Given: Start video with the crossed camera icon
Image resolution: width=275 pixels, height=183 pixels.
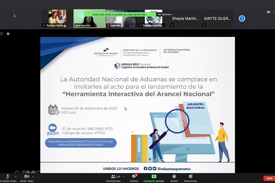Looking at the screenshot, I should point(27,176).
